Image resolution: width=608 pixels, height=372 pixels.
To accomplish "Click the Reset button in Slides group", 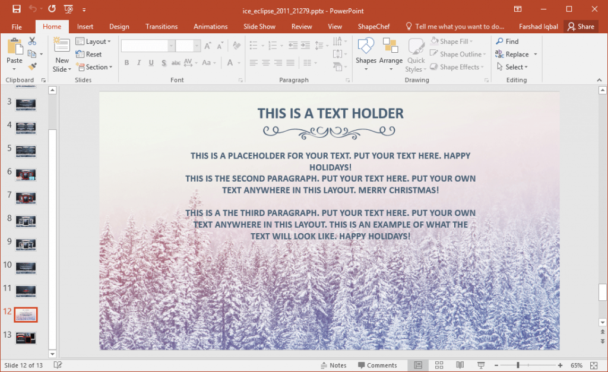I will point(93,54).
